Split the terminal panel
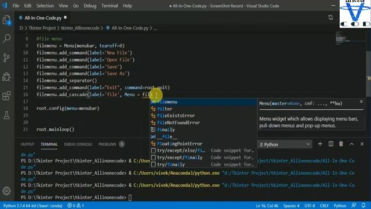This screenshot has width=371, height=209. 331,144
